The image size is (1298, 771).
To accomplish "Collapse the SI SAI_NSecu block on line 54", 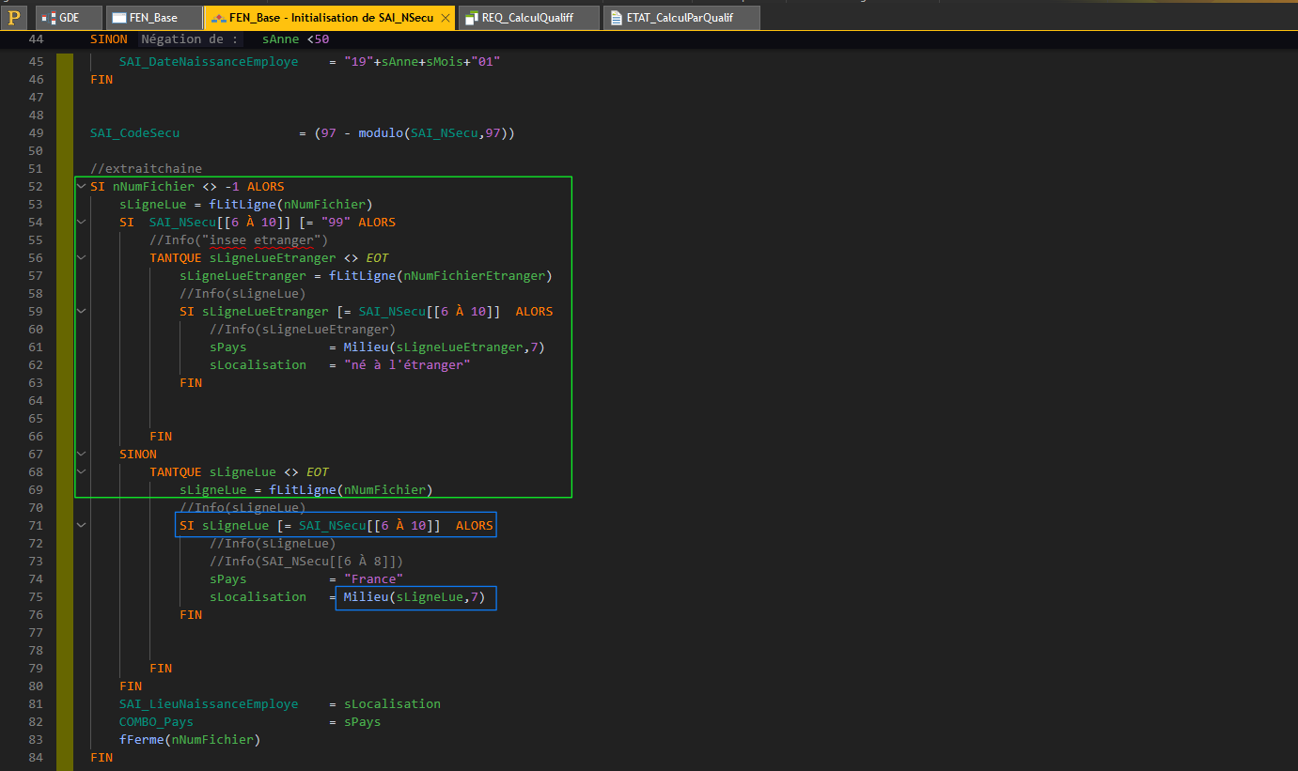I will click(x=82, y=223).
